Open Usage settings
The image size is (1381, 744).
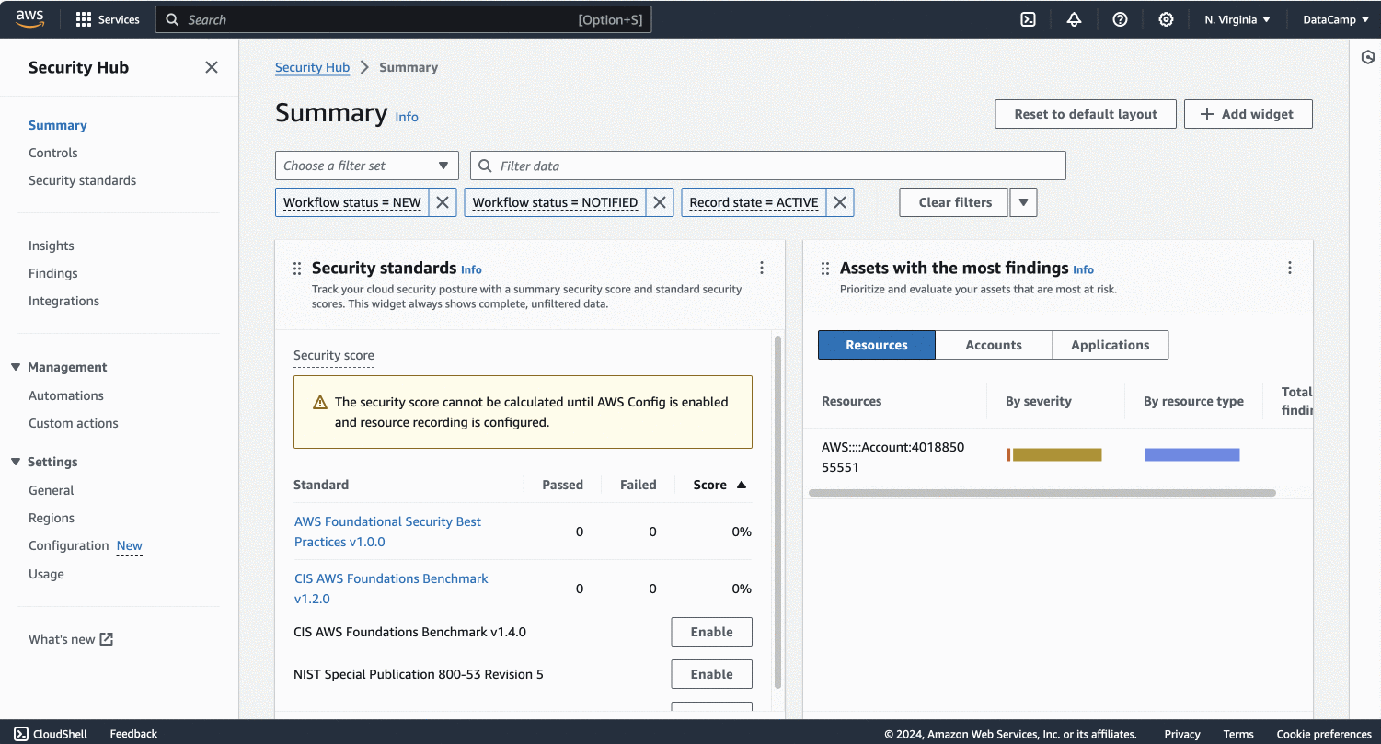point(47,574)
